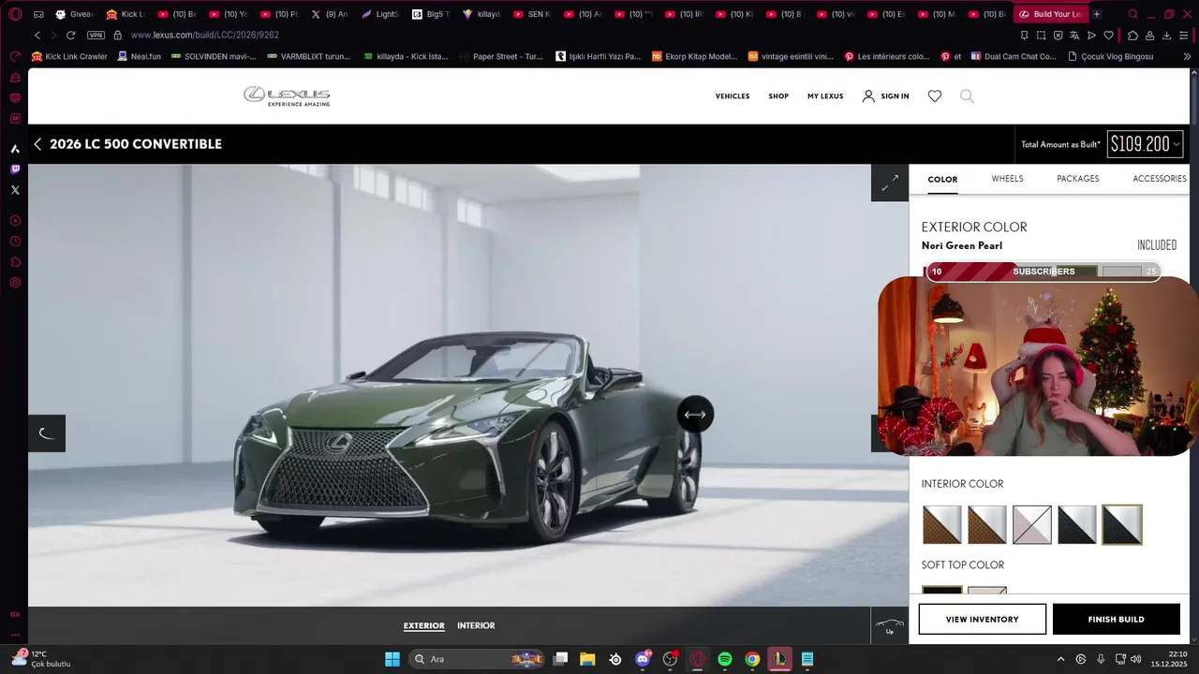Viewport: 1199px width, 674px height.
Task: Open the browser extensions cube icon
Action: [x=1132, y=35]
